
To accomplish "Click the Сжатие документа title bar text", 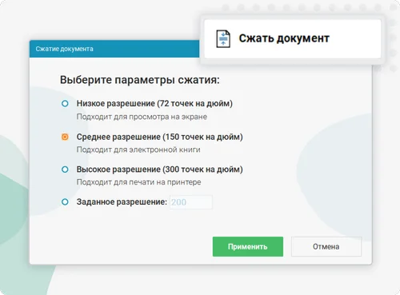I will point(65,49).
